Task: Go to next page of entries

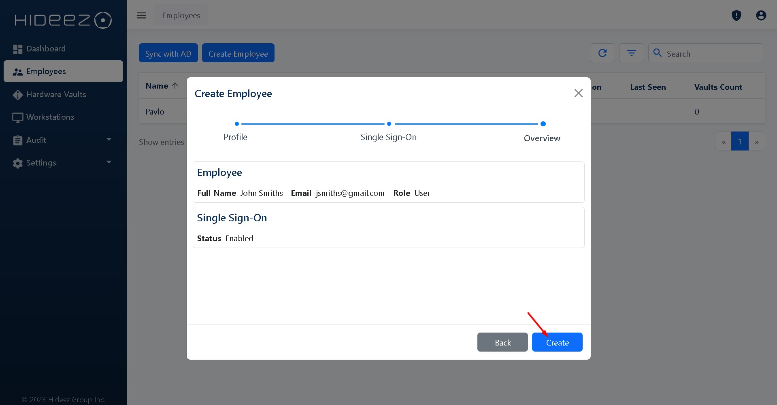Action: [x=756, y=142]
